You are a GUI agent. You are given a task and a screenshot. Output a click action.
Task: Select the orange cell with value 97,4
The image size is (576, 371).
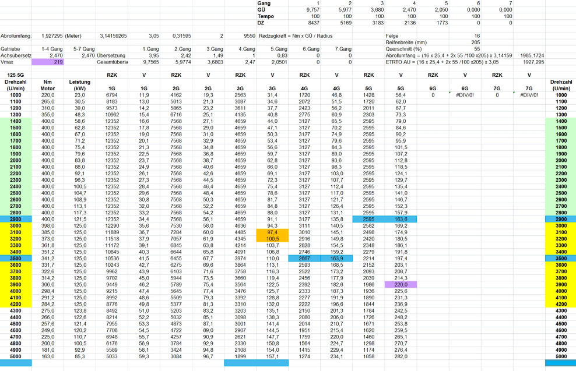(272, 232)
